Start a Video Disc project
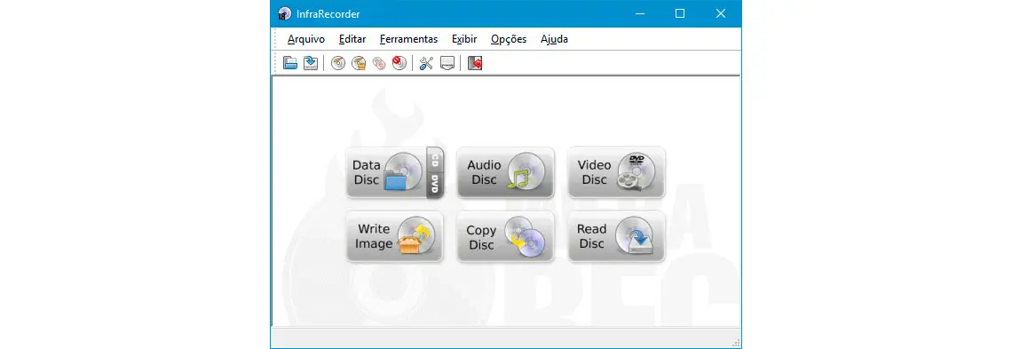Viewport: 1012px width, 349px height. (616, 171)
